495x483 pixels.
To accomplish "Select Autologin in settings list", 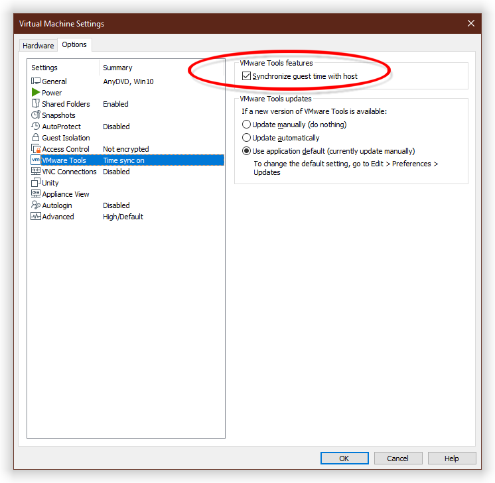I will [x=57, y=205].
